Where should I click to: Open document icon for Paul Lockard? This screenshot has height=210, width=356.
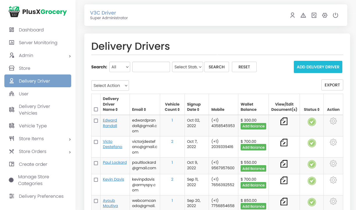284,164
